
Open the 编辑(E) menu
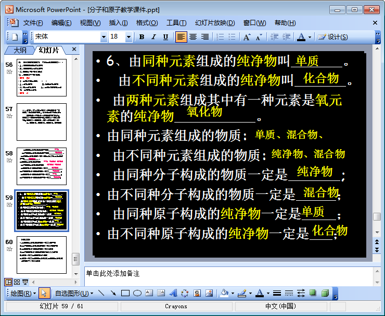point(61,23)
